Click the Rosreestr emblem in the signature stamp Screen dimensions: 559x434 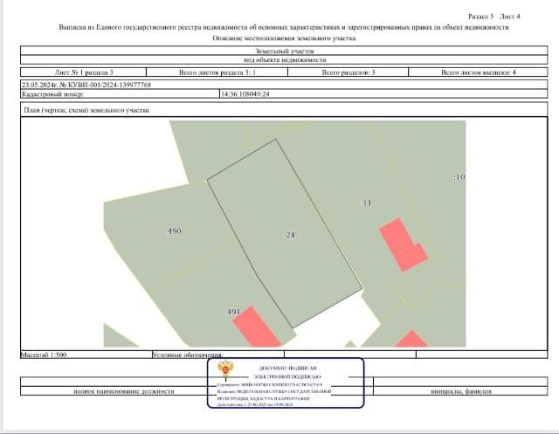point(224,369)
